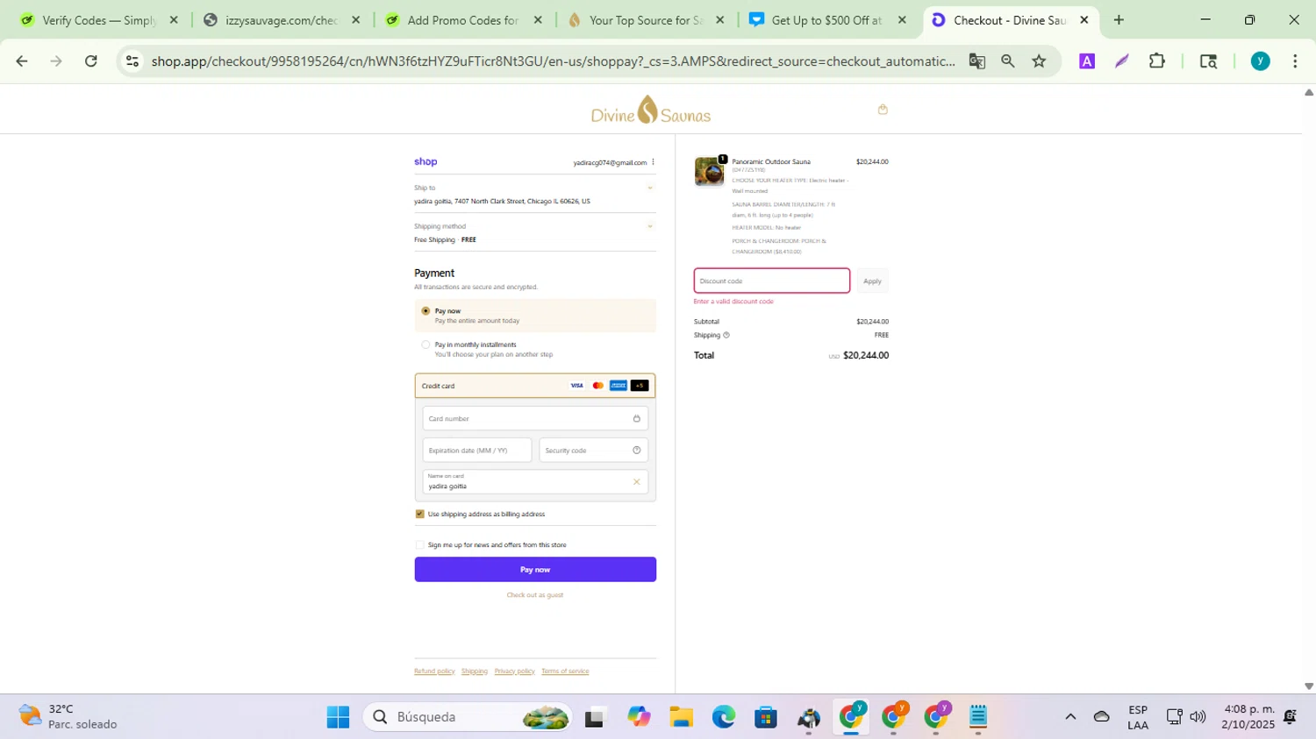This screenshot has width=1316, height=739.
Task: Click the Divine Saunas logo
Action: point(650,110)
